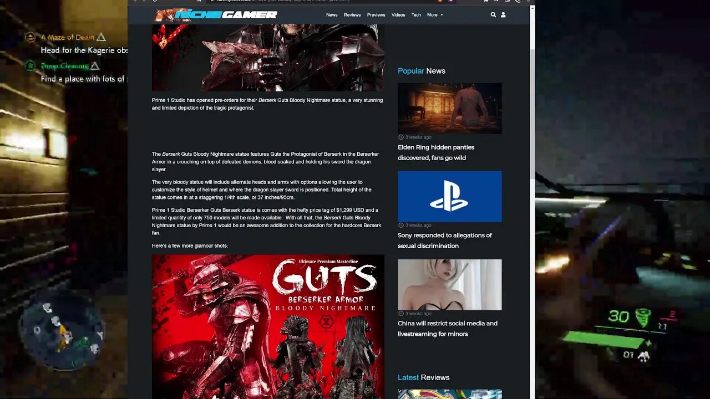Expand the More dropdown in navigation
The image size is (710, 399).
(435, 15)
